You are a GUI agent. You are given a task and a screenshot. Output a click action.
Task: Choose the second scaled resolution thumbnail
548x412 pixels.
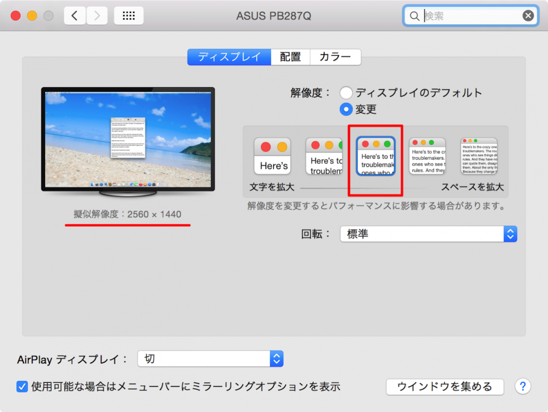click(324, 155)
